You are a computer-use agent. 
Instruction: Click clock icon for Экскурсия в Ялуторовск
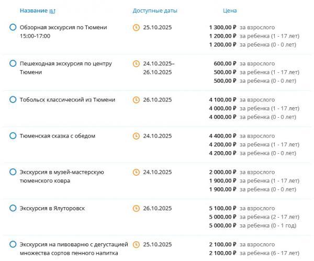coord(137,208)
